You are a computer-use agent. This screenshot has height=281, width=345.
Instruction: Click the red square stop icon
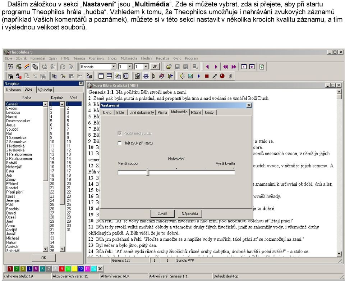coord(207,76)
